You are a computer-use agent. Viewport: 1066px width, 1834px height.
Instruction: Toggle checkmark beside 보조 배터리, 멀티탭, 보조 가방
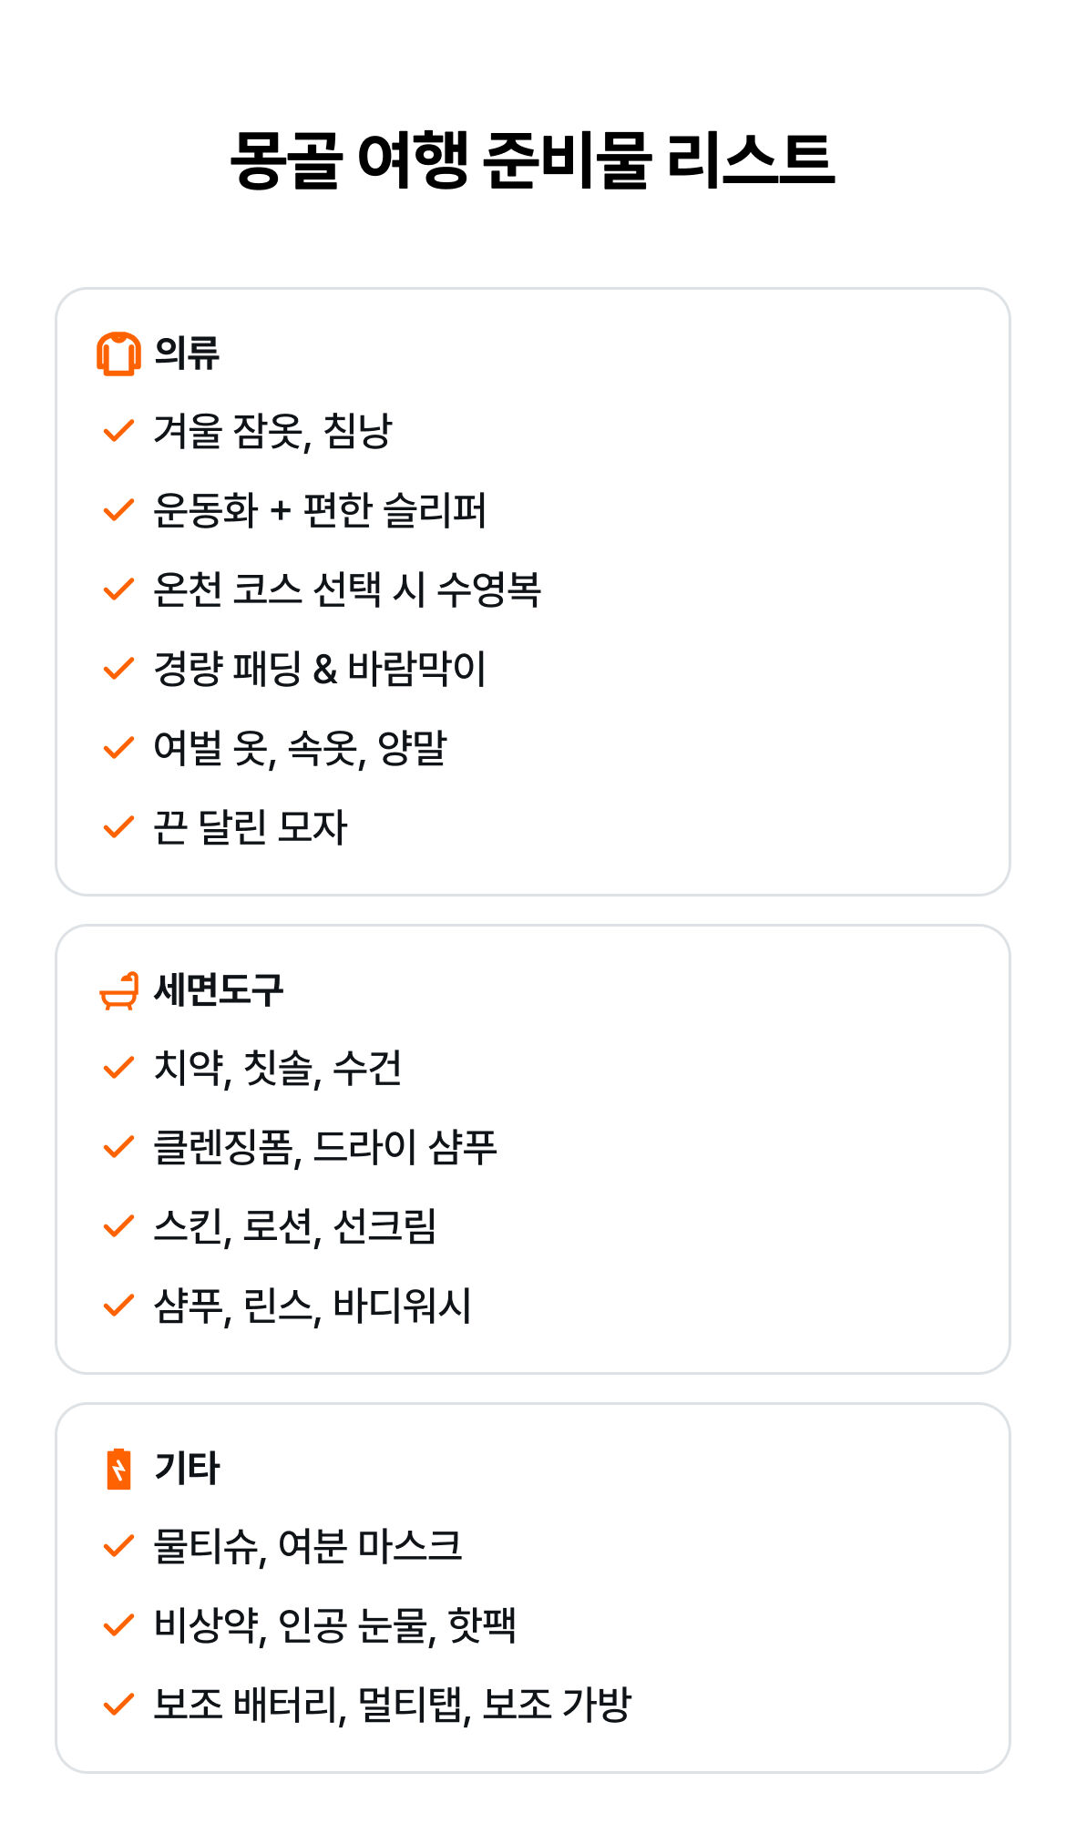[118, 1705]
